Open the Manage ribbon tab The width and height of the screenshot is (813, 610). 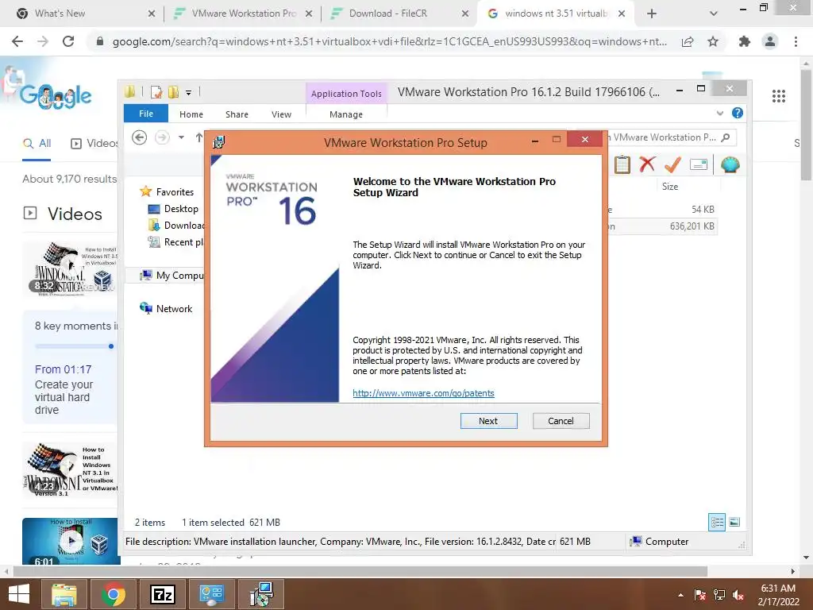[x=346, y=114]
